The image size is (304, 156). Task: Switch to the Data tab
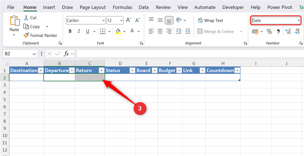pyautogui.click(x=144, y=7)
